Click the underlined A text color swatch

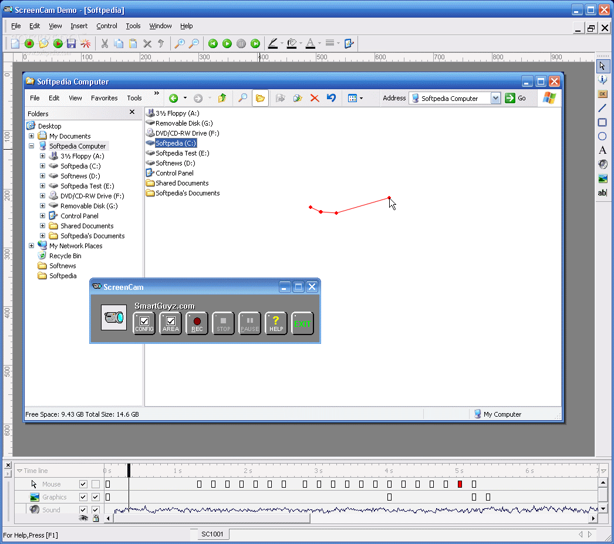311,43
